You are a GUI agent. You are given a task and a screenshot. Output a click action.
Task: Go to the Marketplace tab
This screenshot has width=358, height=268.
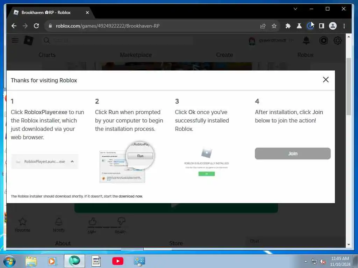pyautogui.click(x=136, y=55)
